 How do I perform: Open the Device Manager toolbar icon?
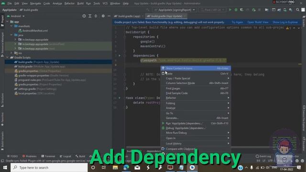tap(285, 10)
